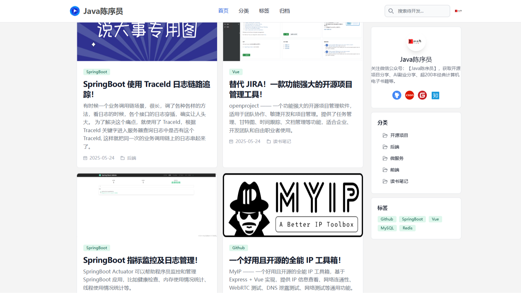
Task: Click the profile avatar in sidebar card
Action: pyautogui.click(x=416, y=41)
